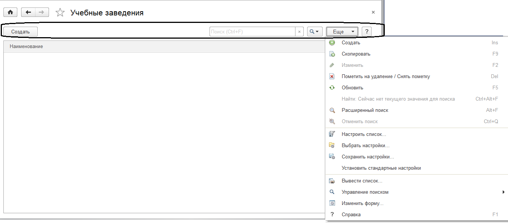The image size is (508, 223).
Task: Add page to favorites with star
Action: (x=60, y=12)
